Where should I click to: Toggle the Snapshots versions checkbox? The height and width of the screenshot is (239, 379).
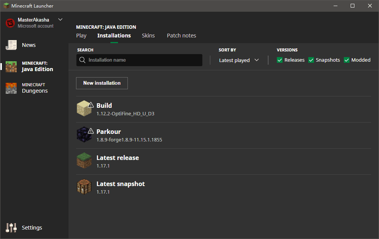(311, 60)
